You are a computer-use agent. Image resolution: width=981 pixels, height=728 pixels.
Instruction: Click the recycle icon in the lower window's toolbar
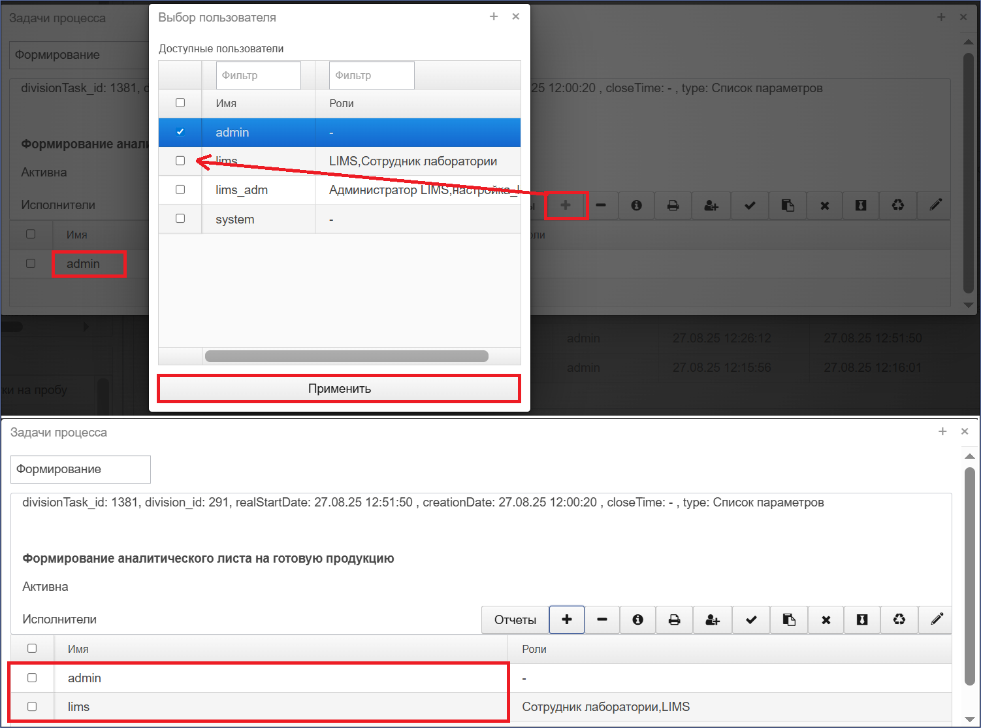[x=899, y=620]
